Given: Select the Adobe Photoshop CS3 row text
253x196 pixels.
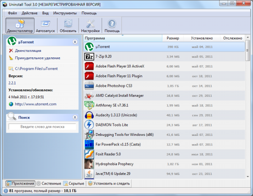Looking at the screenshot, I should [114, 86].
